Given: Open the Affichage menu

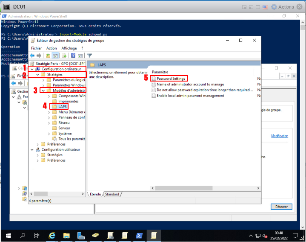Looking at the screenshot, I should coord(69,48).
